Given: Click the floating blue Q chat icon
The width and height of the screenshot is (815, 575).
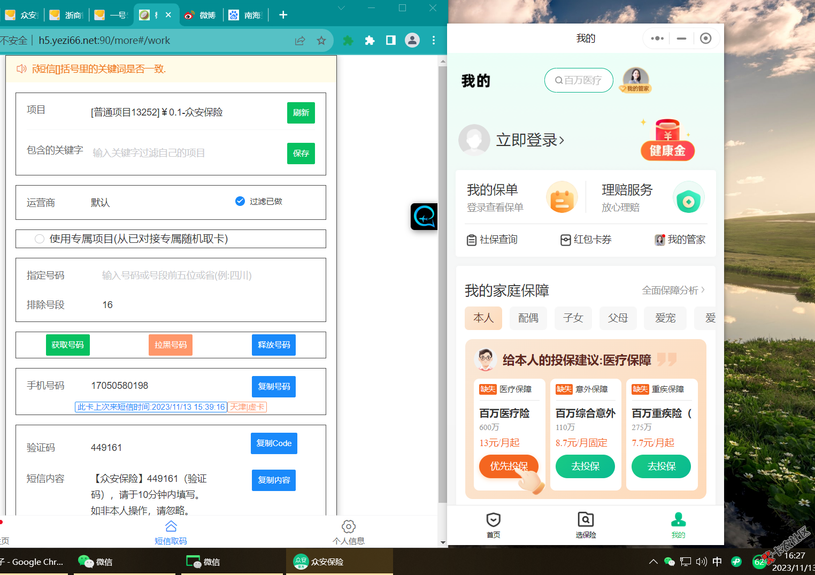Looking at the screenshot, I should (424, 217).
